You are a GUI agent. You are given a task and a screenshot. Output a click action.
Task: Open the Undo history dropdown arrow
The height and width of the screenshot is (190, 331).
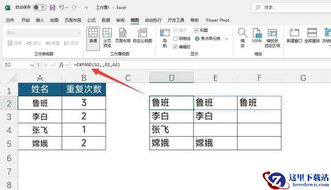[x=67, y=8]
